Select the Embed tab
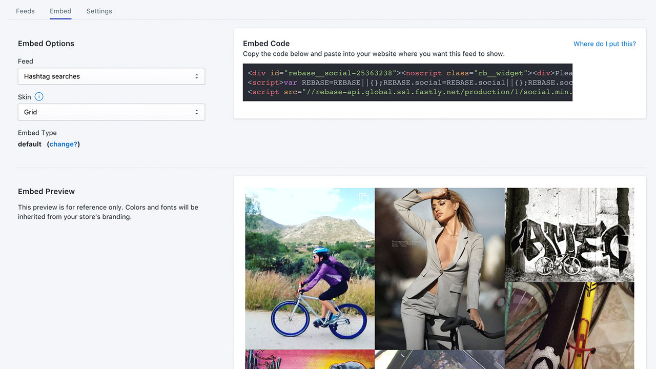This screenshot has width=656, height=369. 60,11
